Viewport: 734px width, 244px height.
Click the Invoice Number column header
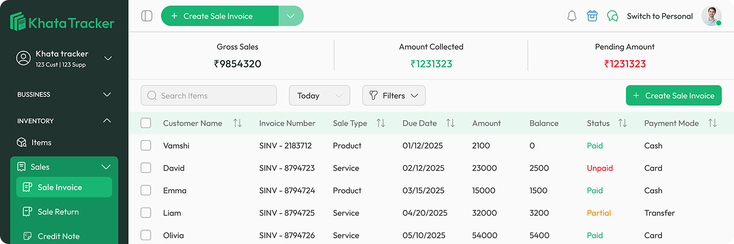(287, 123)
